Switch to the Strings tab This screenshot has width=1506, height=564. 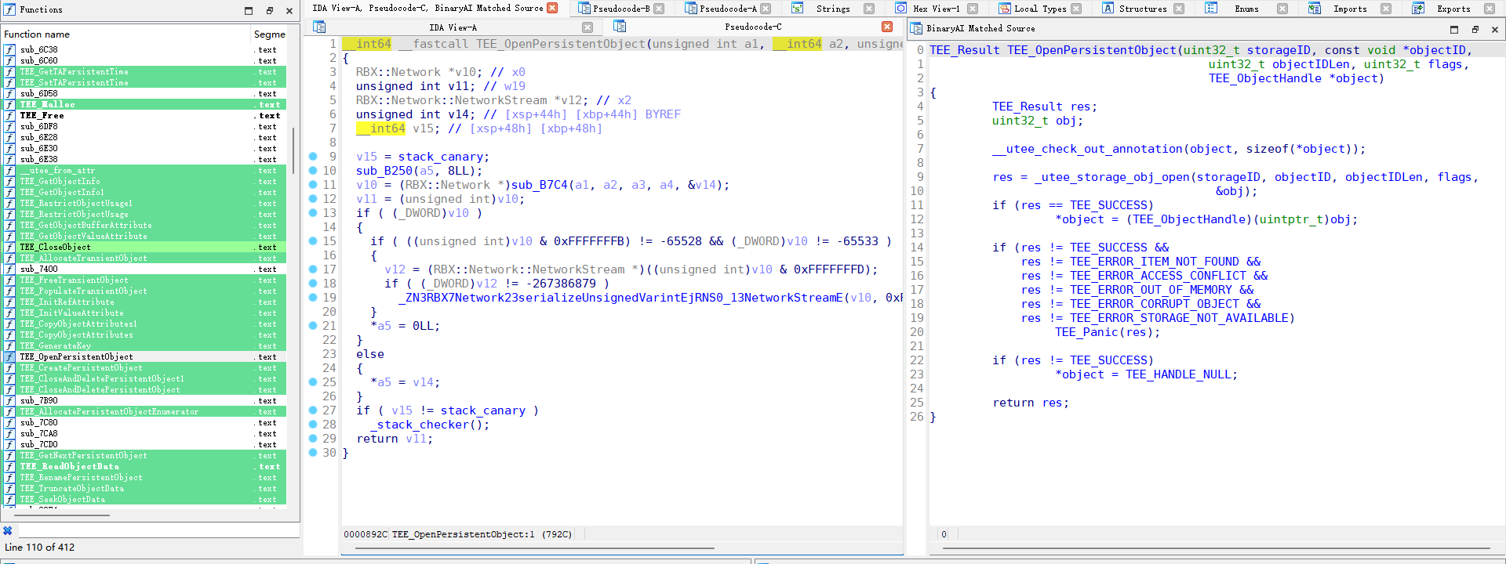pyautogui.click(x=833, y=9)
